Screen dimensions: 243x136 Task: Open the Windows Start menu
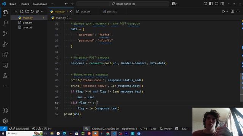pyautogui.click(x=3, y=133)
